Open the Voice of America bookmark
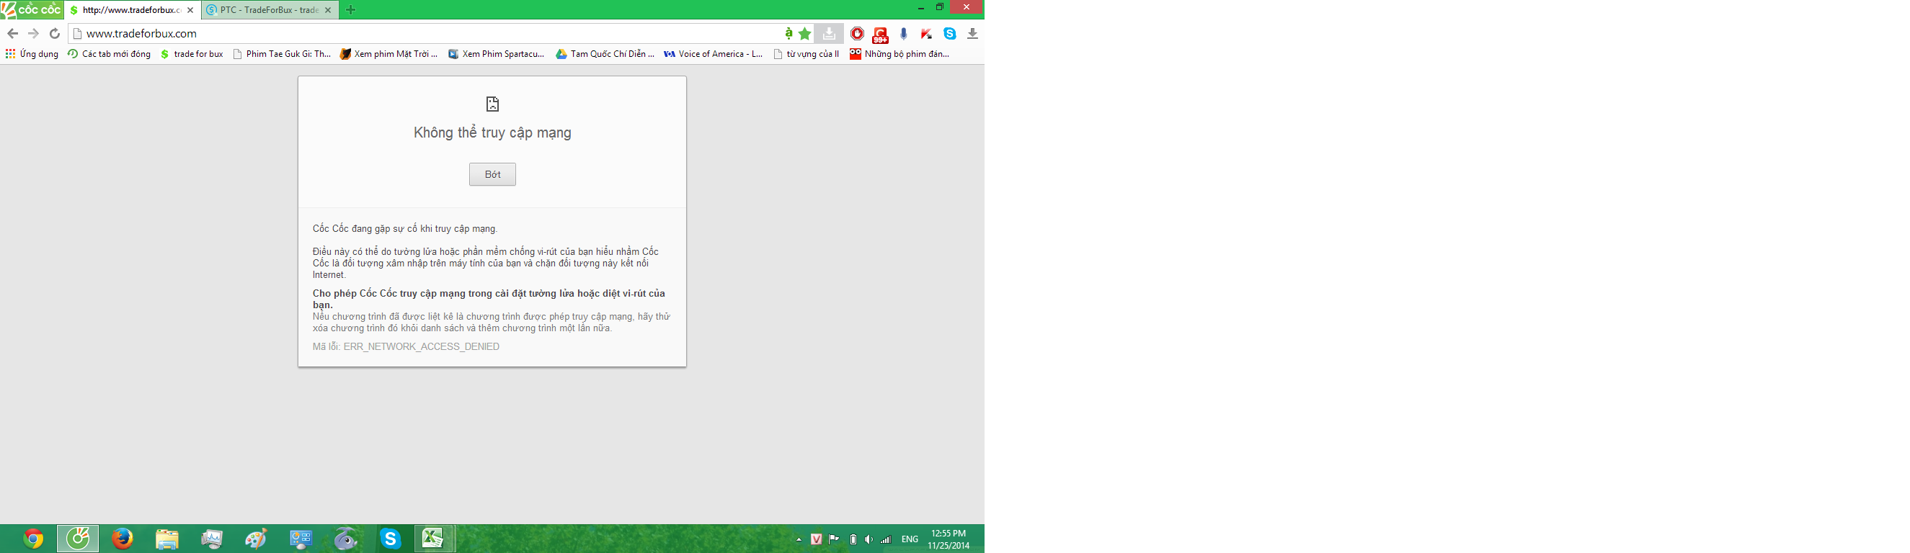1910x553 pixels. tap(714, 54)
